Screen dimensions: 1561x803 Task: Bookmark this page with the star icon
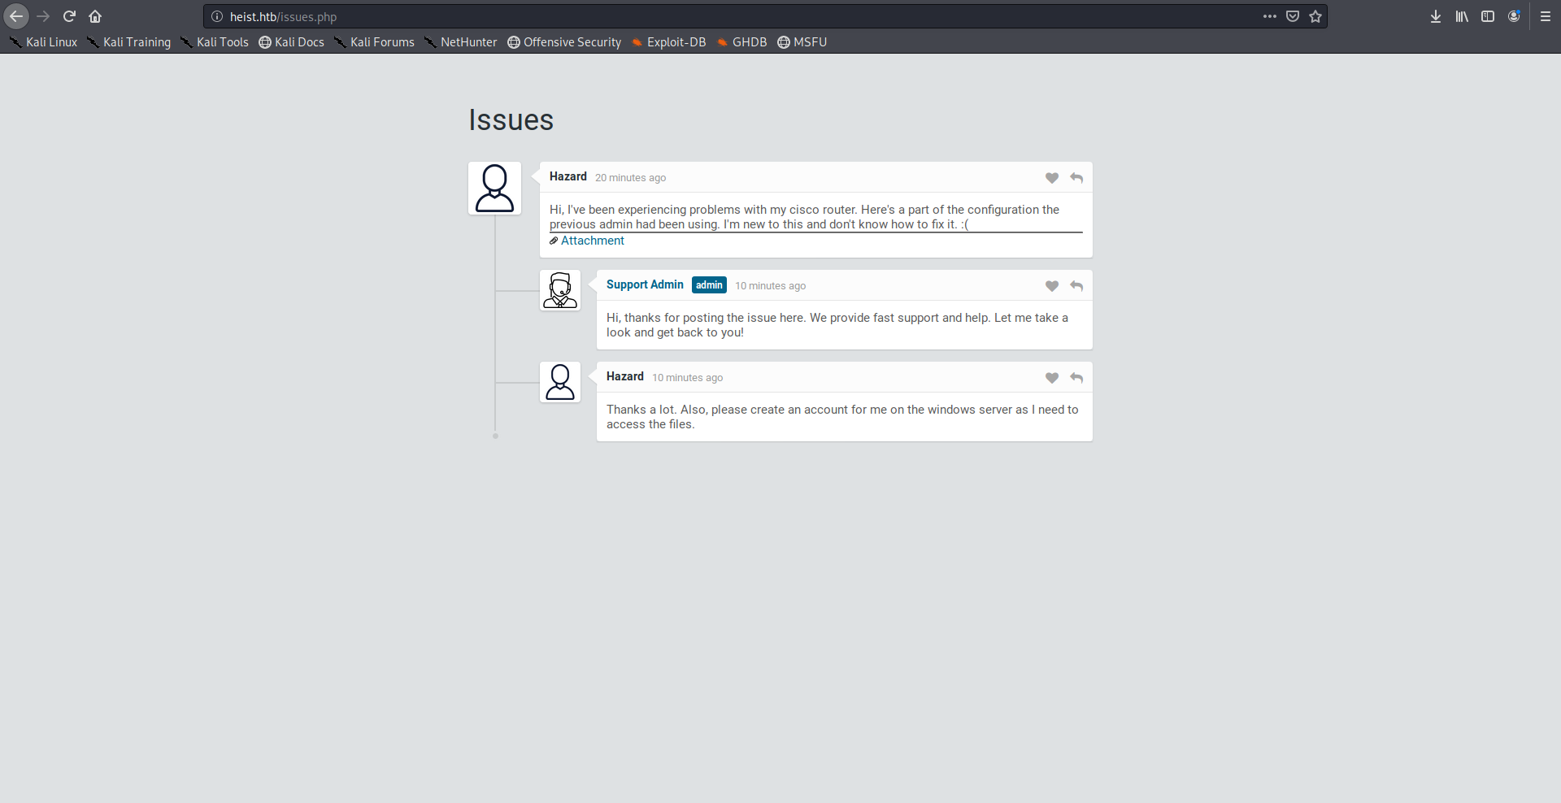(1315, 16)
